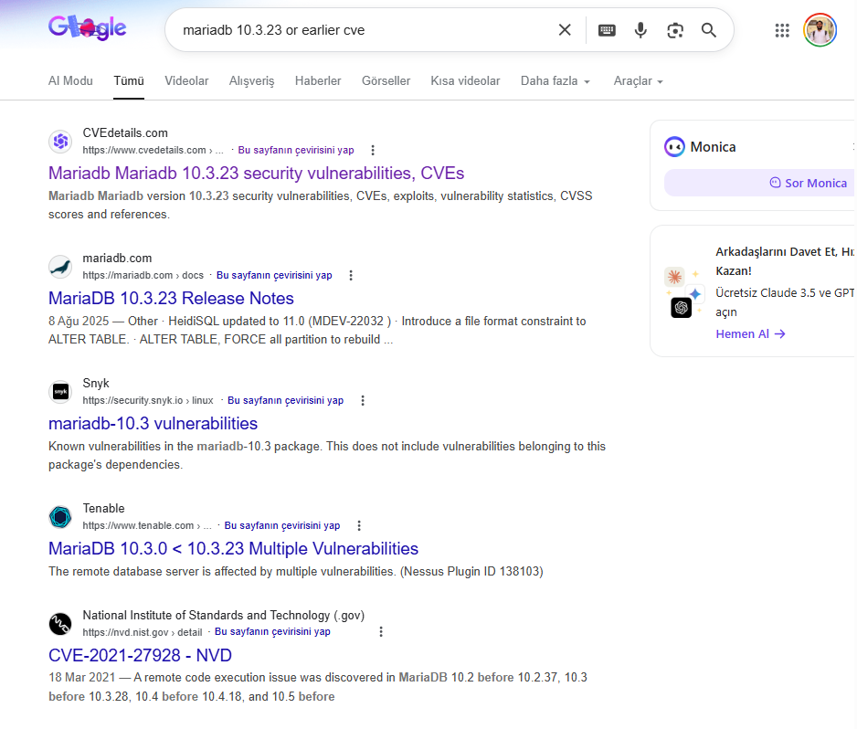
Task: Translate the CVEdetails page link
Action: coord(296,151)
